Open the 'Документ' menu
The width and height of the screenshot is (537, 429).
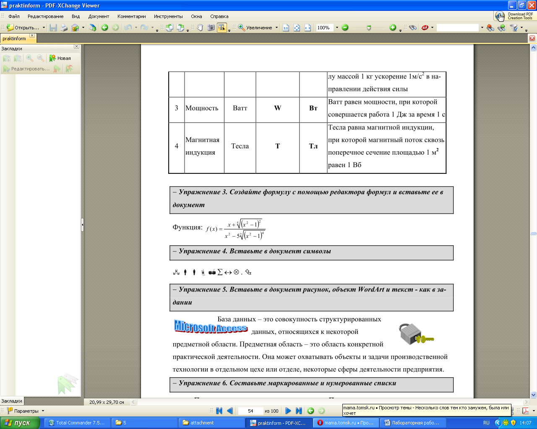(x=99, y=16)
